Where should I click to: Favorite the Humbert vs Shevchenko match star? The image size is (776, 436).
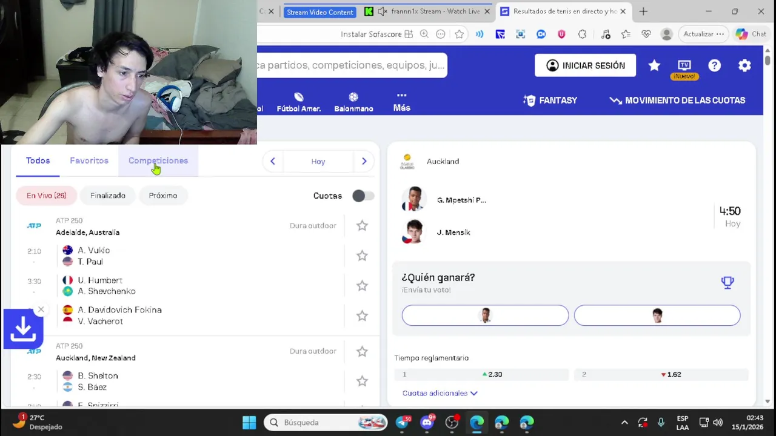pos(362,285)
